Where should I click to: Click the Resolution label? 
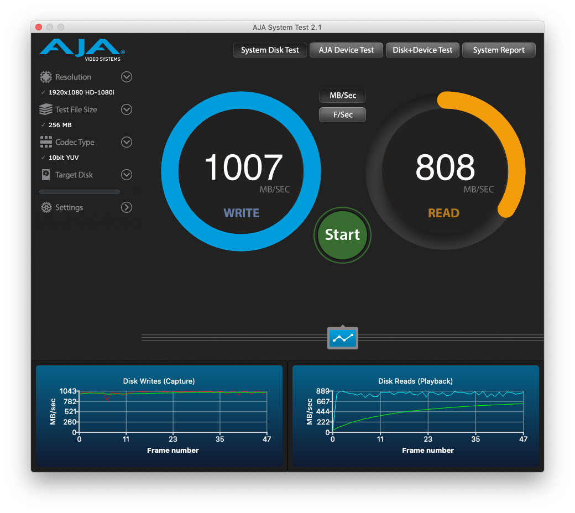tap(74, 77)
